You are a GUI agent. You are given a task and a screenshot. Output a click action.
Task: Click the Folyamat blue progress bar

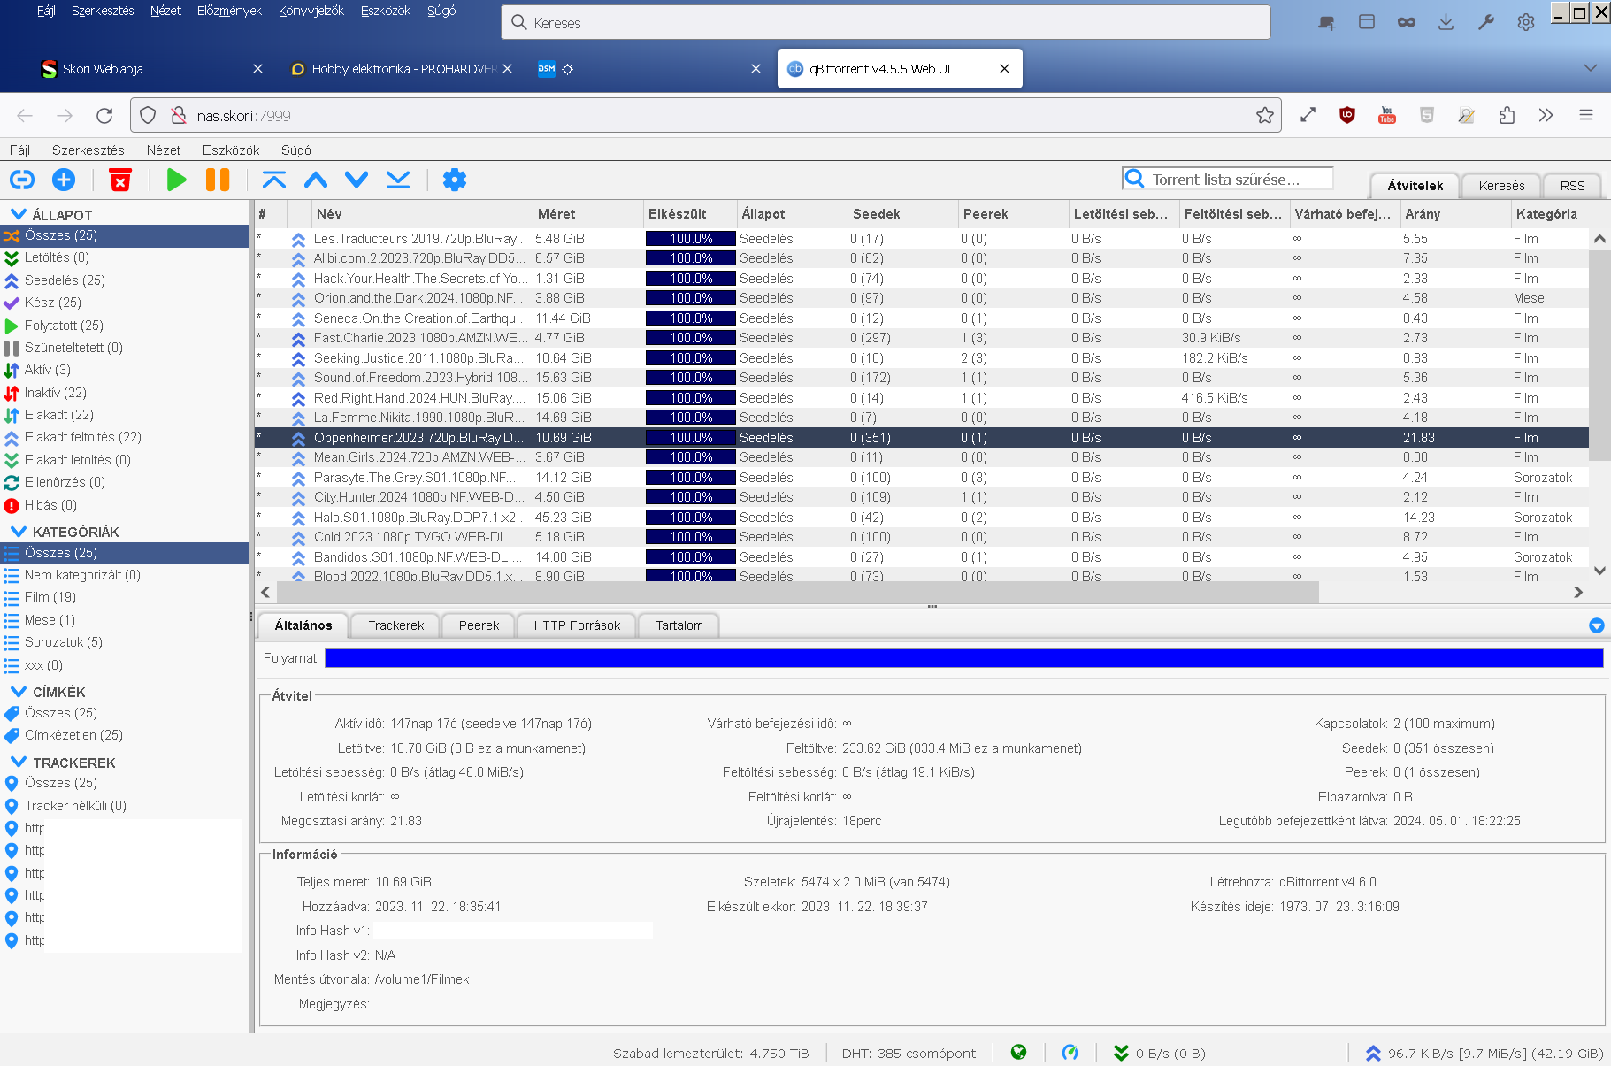(963, 658)
